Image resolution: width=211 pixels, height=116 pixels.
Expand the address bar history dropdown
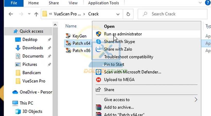coord(118,14)
